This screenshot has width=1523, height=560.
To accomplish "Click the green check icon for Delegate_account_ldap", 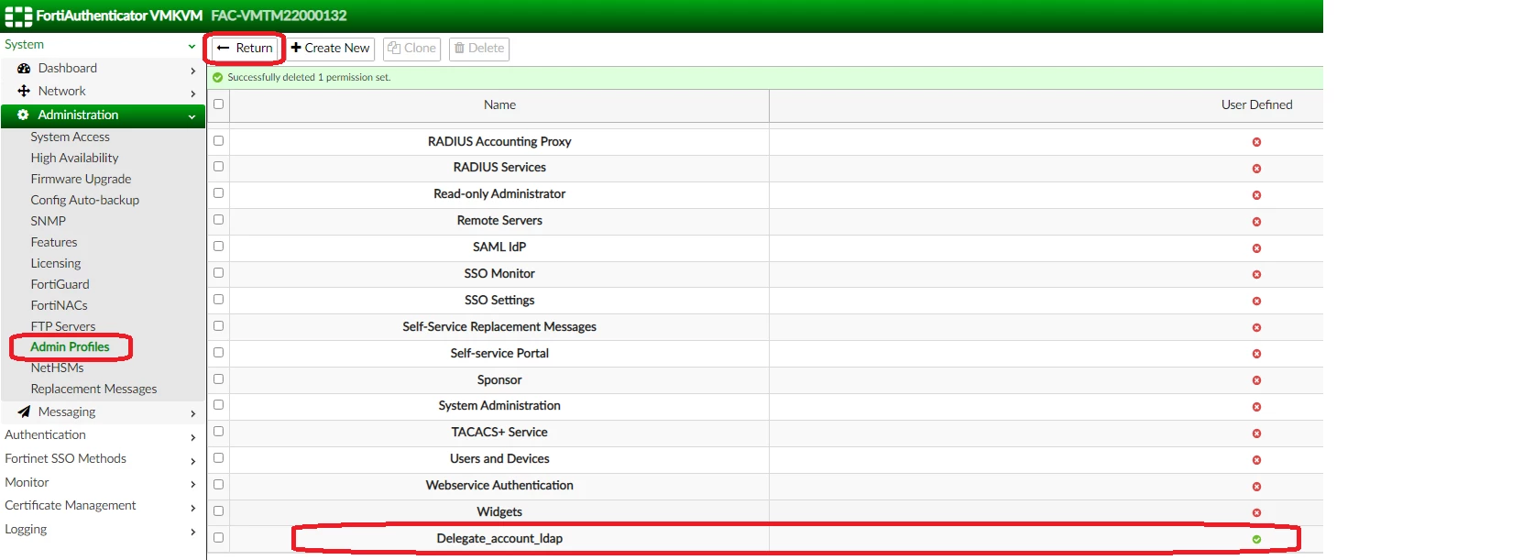I will point(1256,539).
